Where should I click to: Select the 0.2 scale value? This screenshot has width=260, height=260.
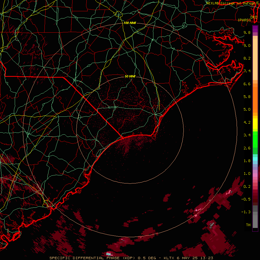coord(247,187)
